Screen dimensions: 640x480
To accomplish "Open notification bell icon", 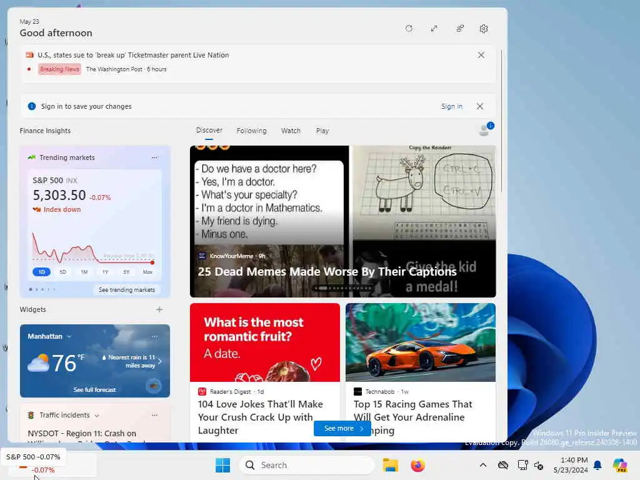I will point(597,465).
